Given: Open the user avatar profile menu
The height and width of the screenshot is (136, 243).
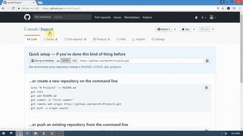Looking at the screenshot, I should click(x=213, y=17).
